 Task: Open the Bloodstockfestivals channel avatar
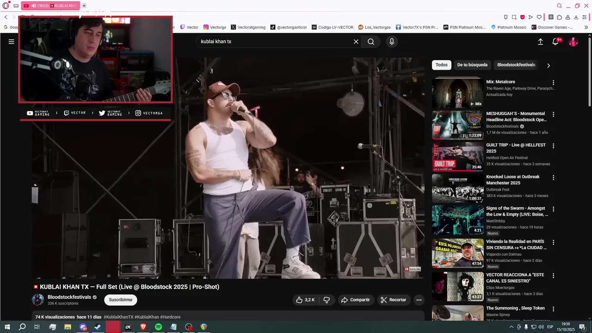38,300
